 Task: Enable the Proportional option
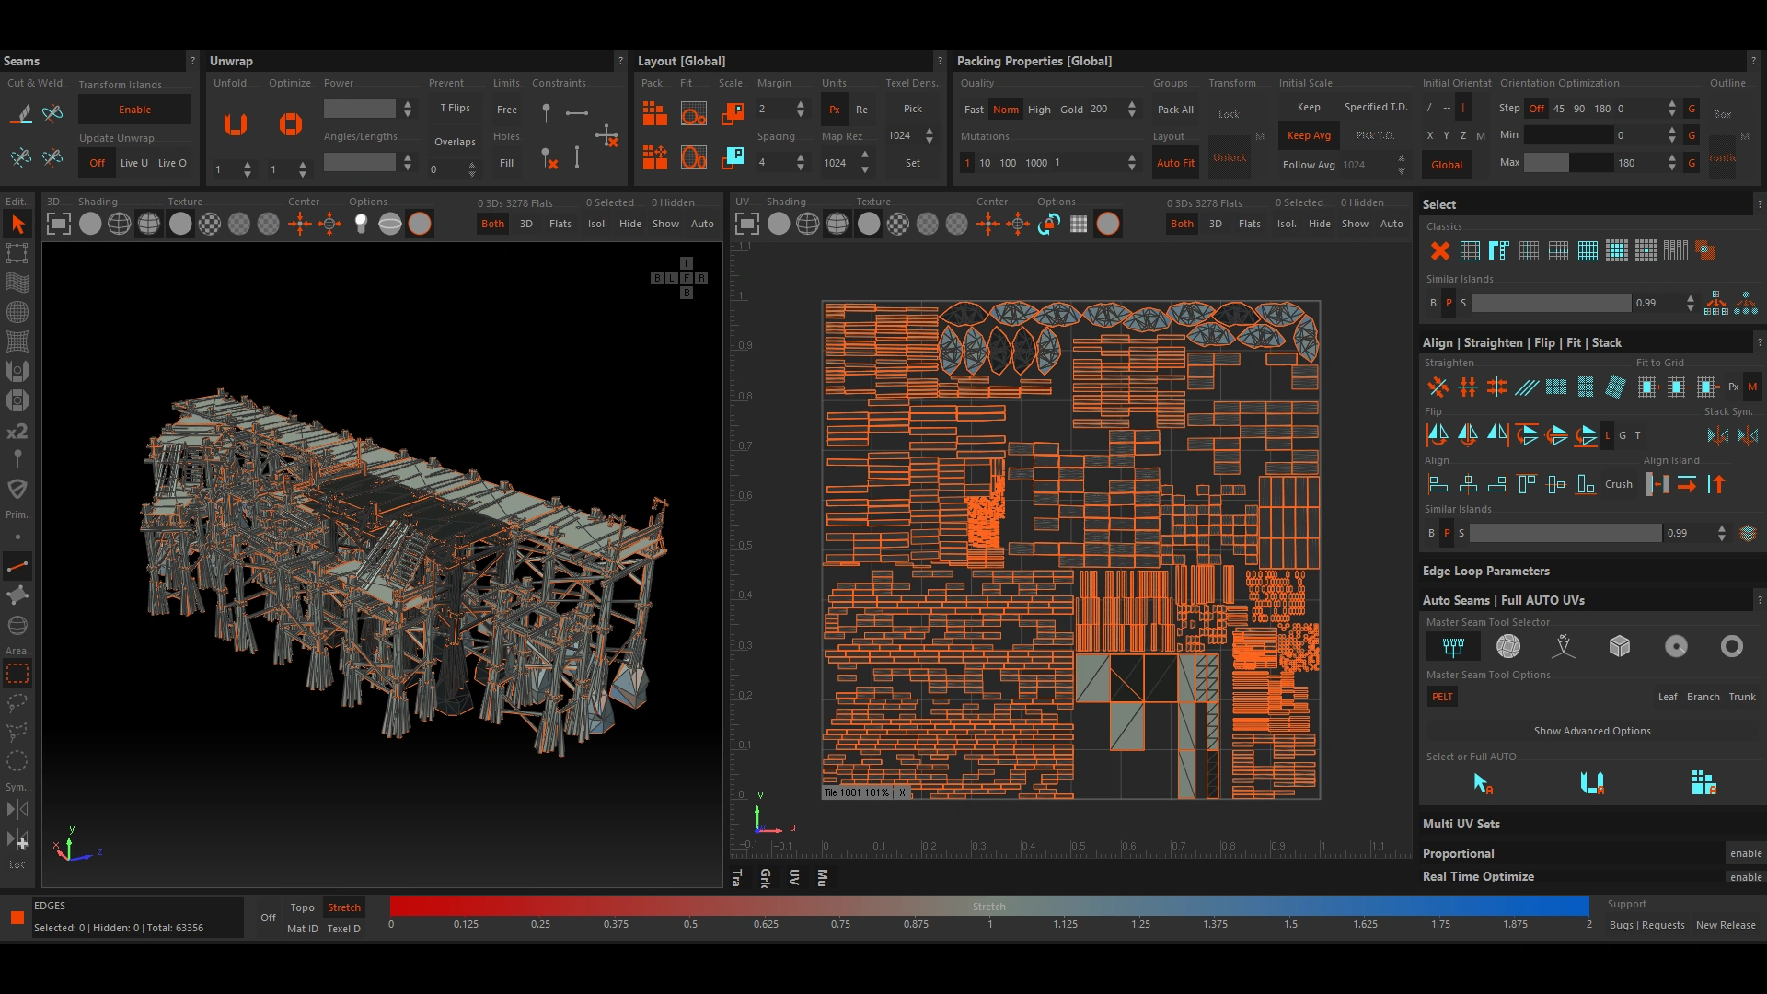click(x=1745, y=853)
